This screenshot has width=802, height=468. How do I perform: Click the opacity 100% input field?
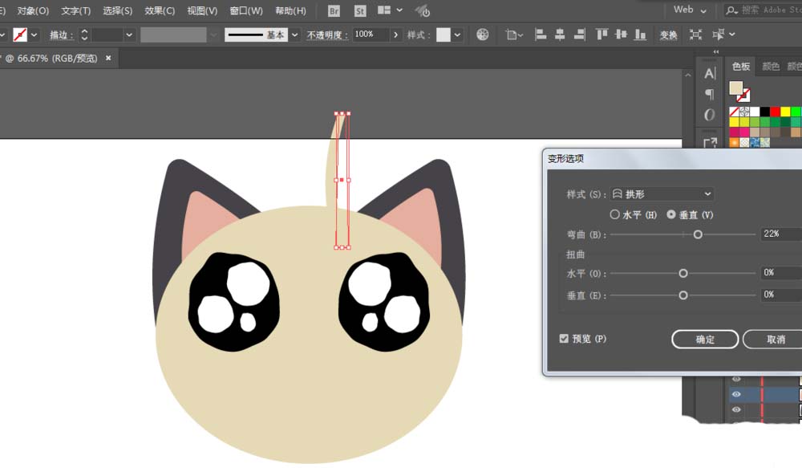[371, 35]
